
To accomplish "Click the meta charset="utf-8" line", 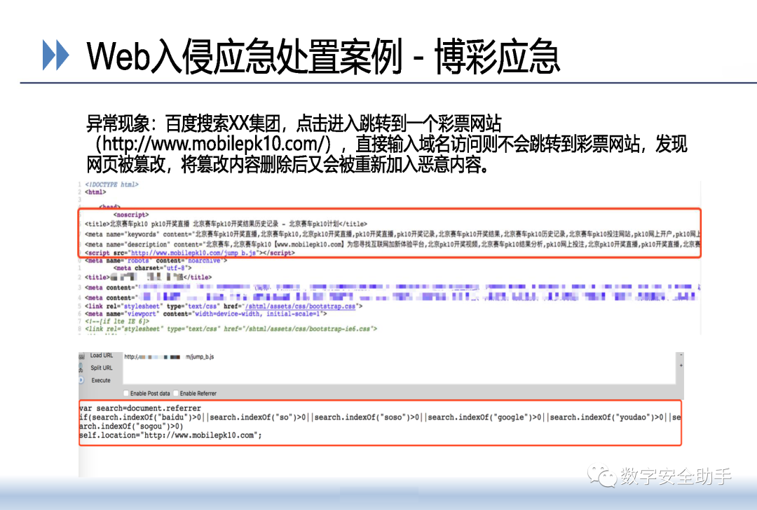I will pyautogui.click(x=153, y=268).
